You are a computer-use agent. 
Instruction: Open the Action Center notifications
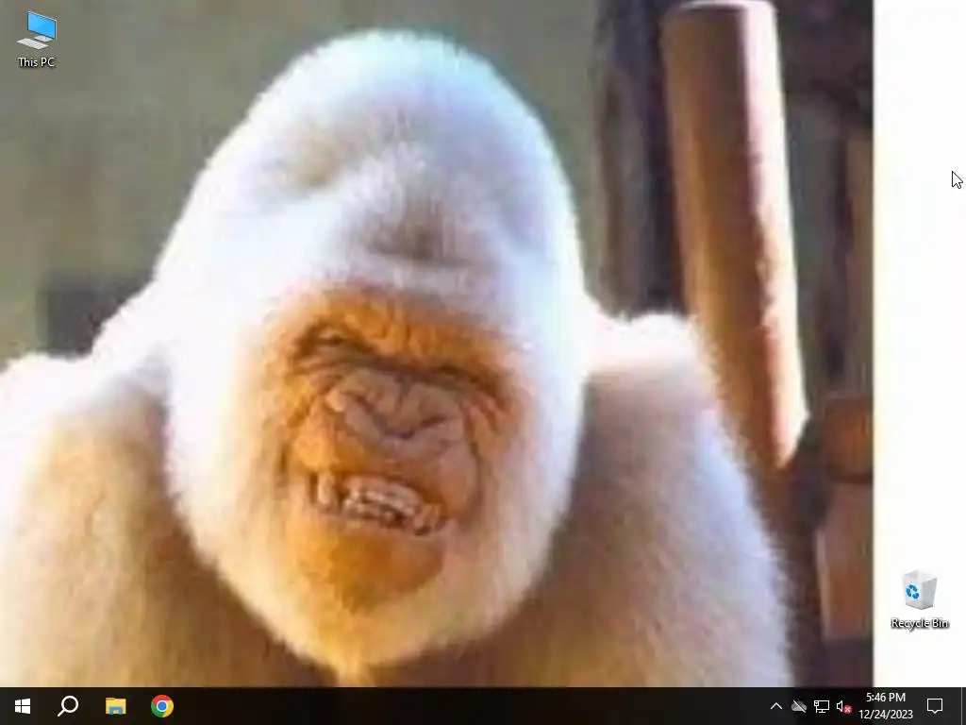coord(935,706)
